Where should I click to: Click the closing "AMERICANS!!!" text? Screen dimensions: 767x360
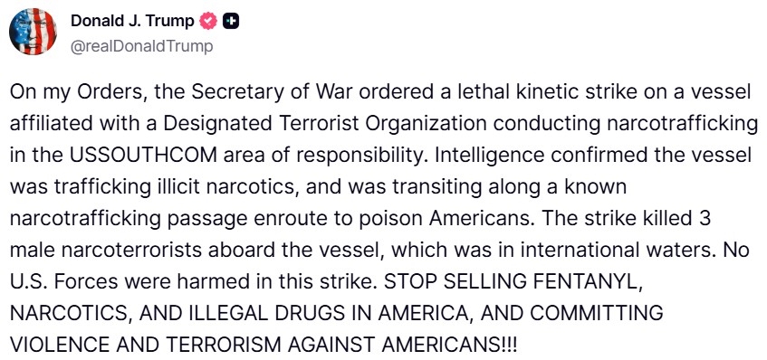[x=449, y=344]
